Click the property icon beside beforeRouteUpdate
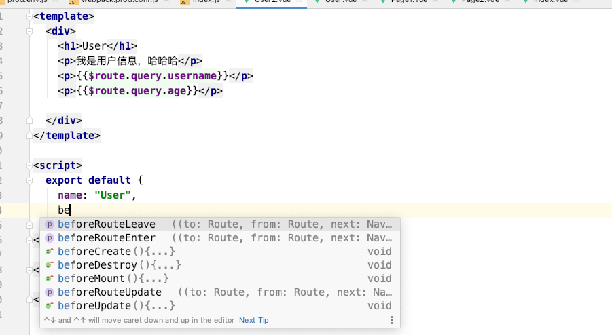Viewport: 612px width, 335px height. click(x=50, y=292)
